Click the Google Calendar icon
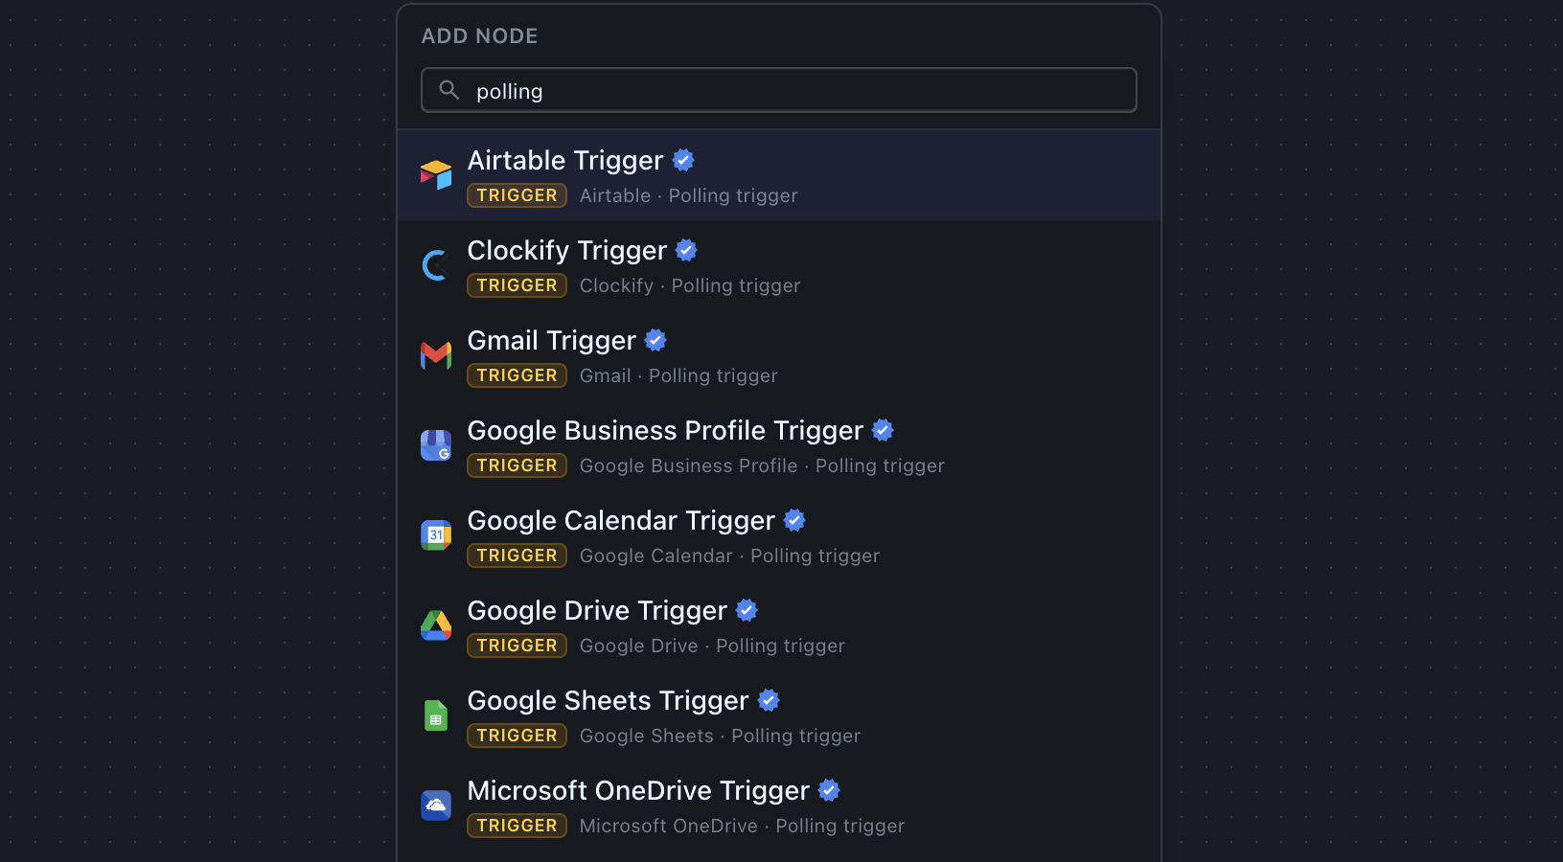This screenshot has width=1563, height=862. click(x=436, y=535)
